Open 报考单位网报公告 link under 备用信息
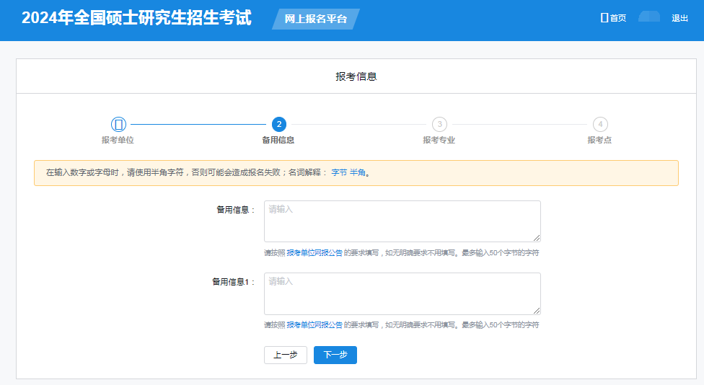Image resolution: width=704 pixels, height=385 pixels. pos(314,252)
